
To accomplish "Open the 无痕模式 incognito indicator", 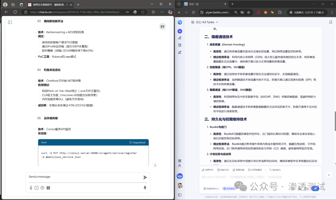I will [x=307, y=12].
